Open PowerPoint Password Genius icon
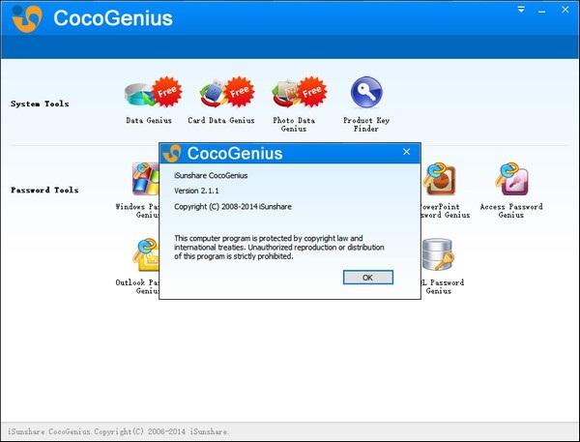580x442 pixels. pos(440,179)
